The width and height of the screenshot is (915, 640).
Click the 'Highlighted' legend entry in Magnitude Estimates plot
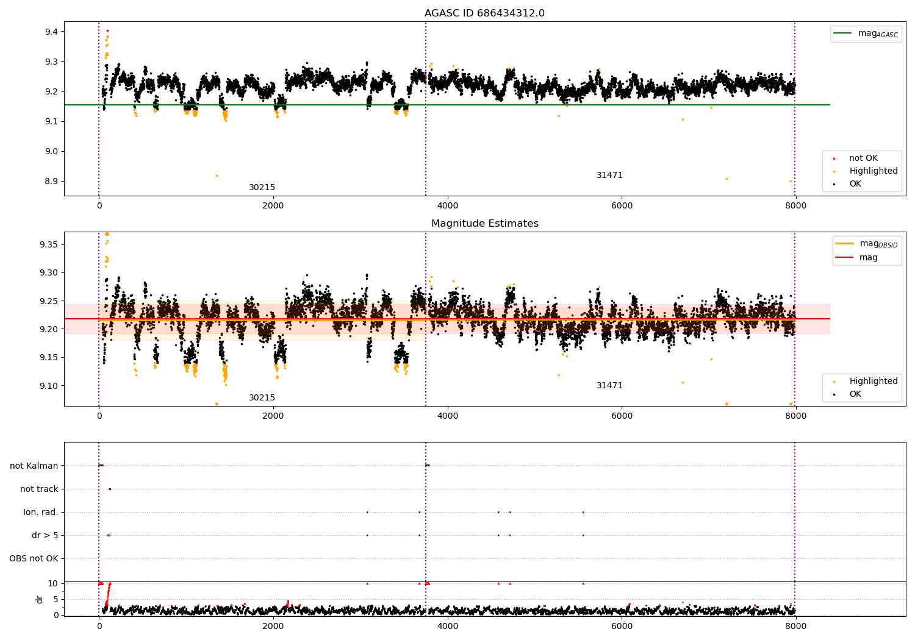pyautogui.click(x=873, y=382)
